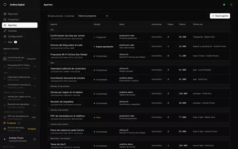Click the Resumen dashboard icon

coord(5,14)
